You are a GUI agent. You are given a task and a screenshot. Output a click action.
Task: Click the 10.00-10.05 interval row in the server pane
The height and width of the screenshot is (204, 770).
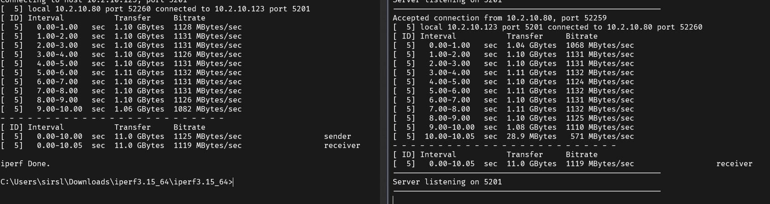[x=513, y=137]
